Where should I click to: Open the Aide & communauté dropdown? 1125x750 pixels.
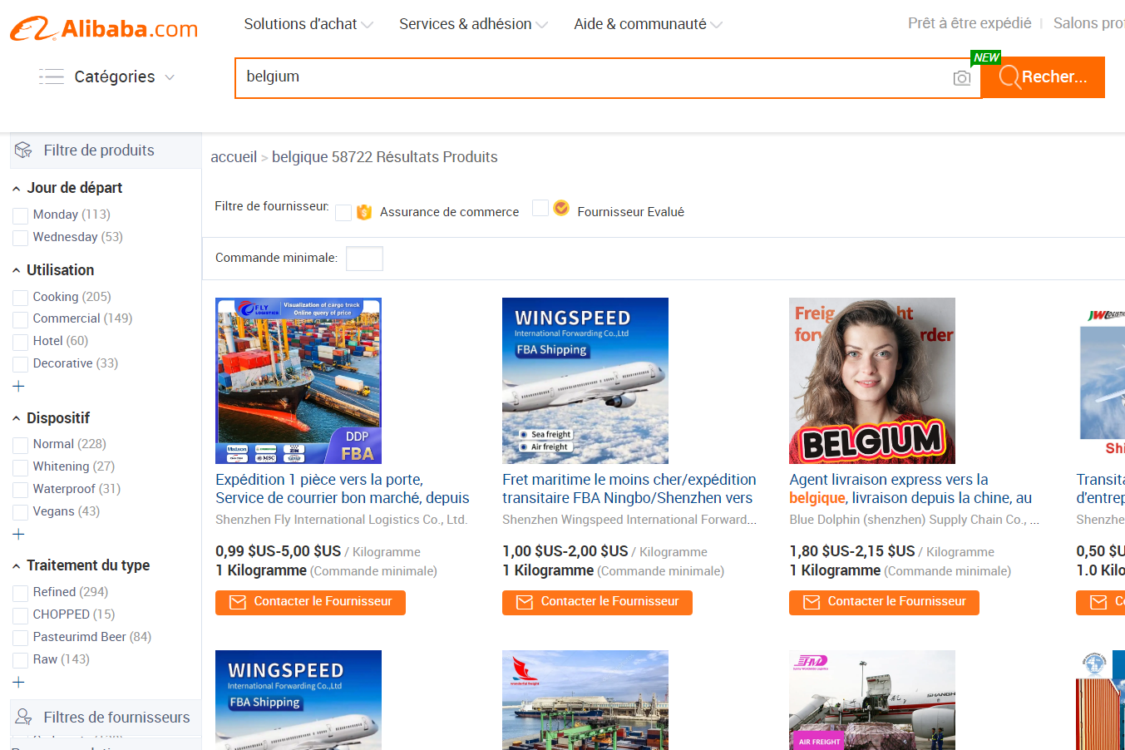pos(648,24)
